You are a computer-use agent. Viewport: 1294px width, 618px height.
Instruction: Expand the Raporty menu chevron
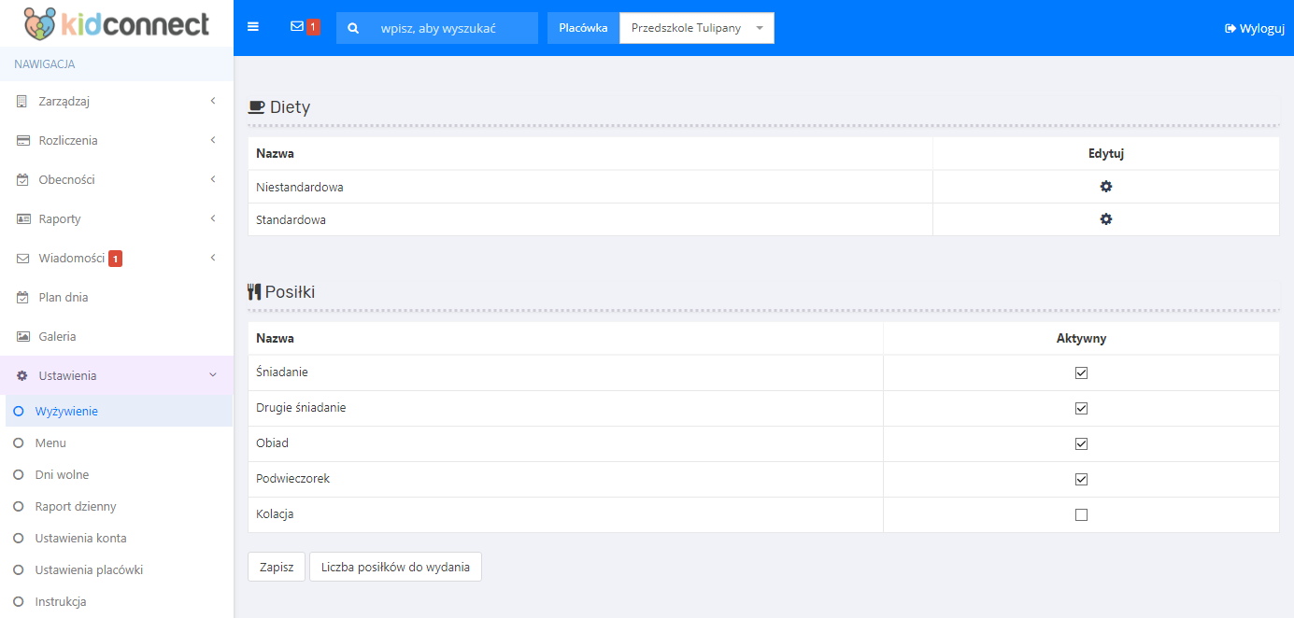pyautogui.click(x=213, y=218)
